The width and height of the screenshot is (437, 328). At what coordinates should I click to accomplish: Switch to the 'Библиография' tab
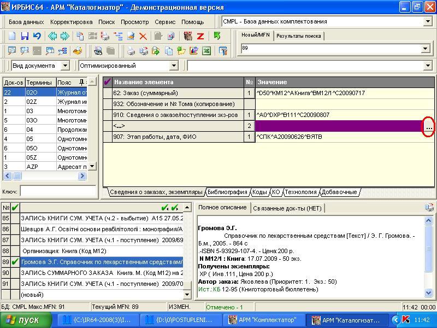pyautogui.click(x=227, y=192)
